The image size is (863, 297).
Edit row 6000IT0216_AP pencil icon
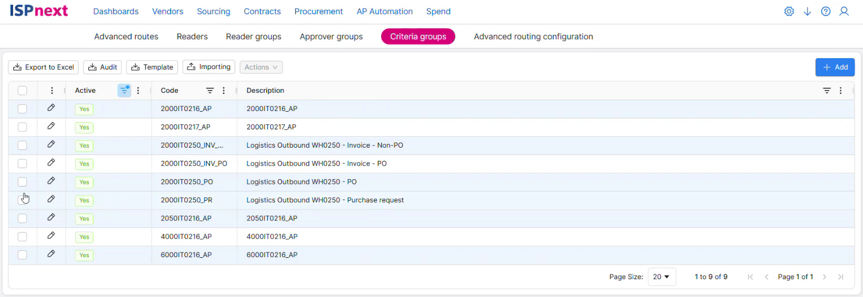tap(51, 254)
